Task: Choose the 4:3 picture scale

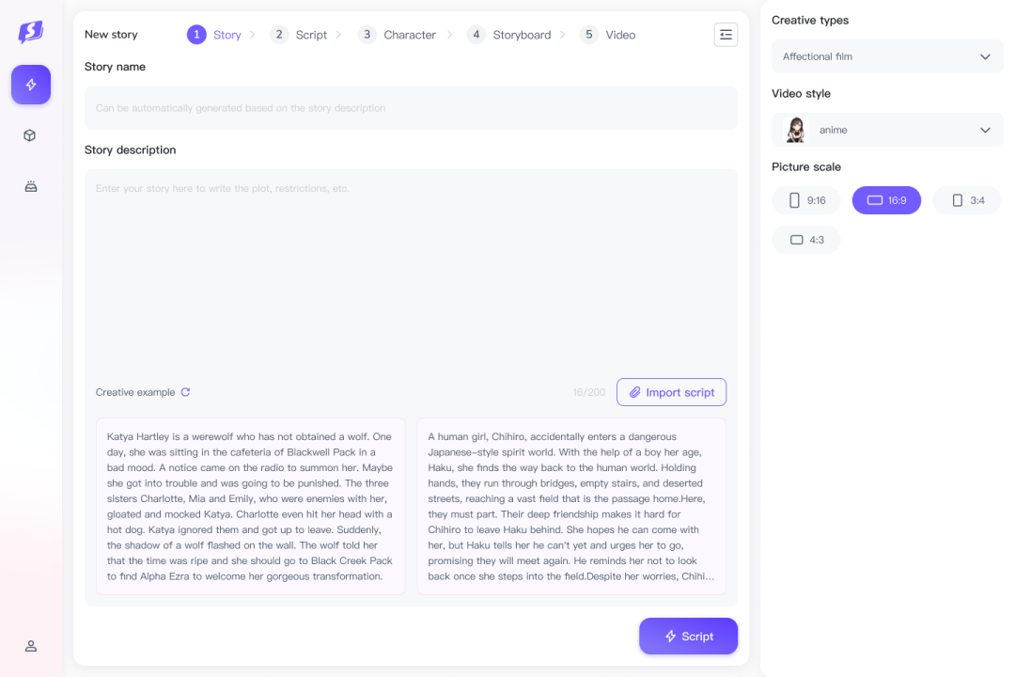Action: [806, 240]
